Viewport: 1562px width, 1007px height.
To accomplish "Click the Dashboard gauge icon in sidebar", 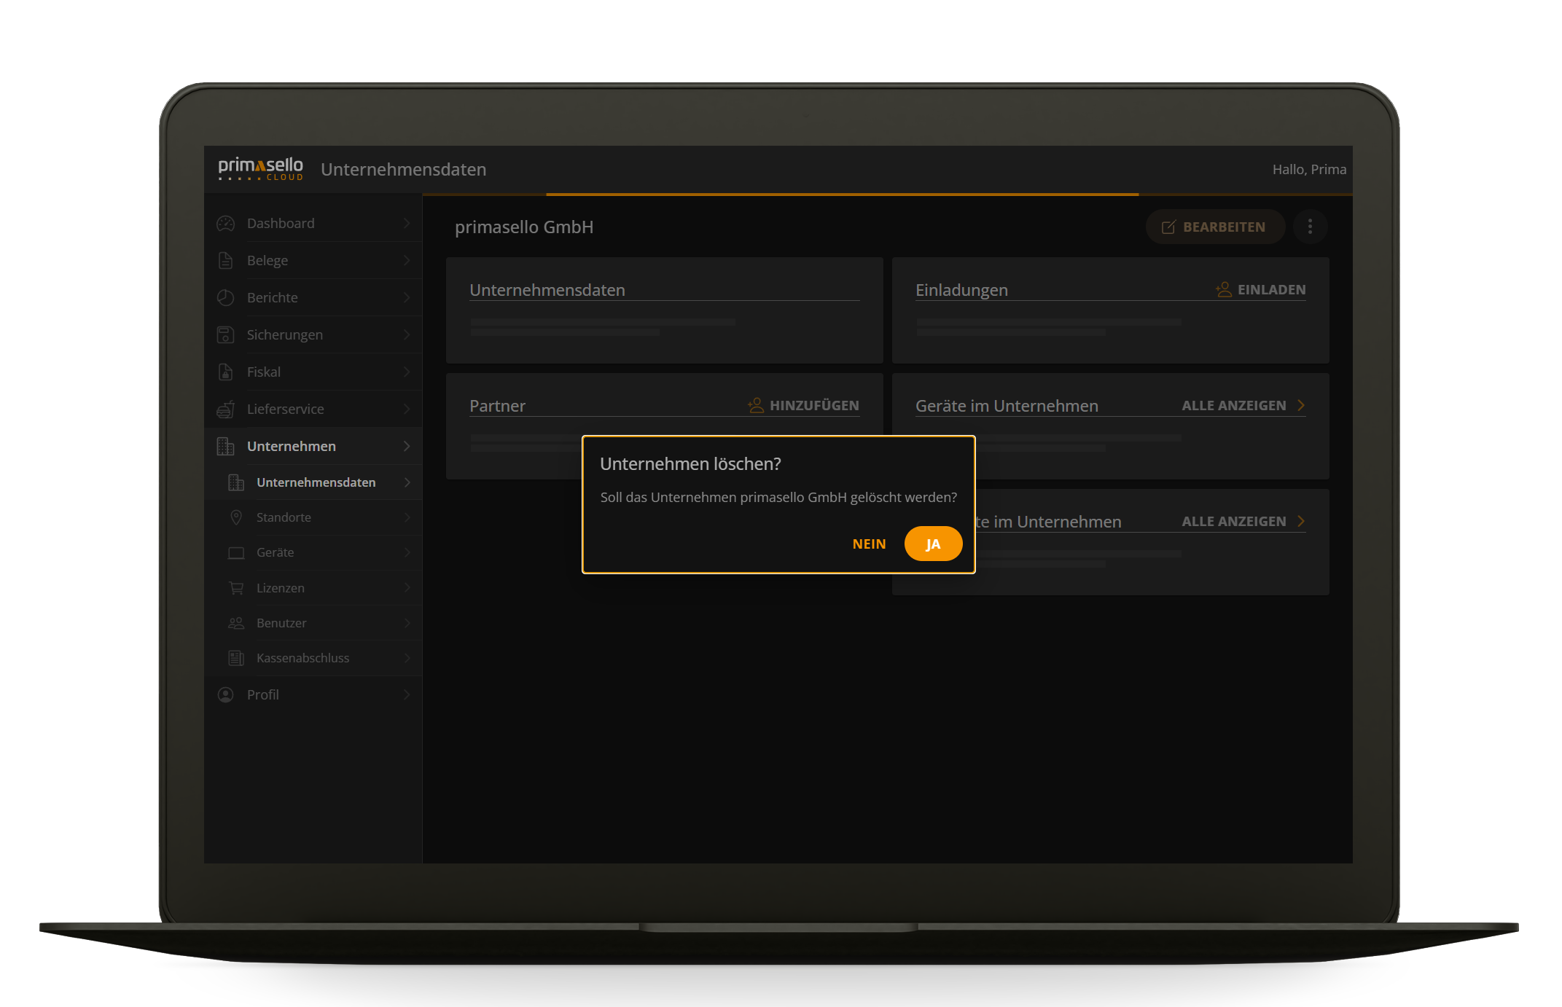I will pos(226,224).
